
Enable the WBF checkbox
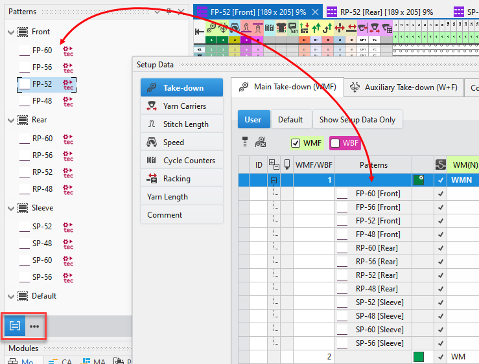(336, 142)
